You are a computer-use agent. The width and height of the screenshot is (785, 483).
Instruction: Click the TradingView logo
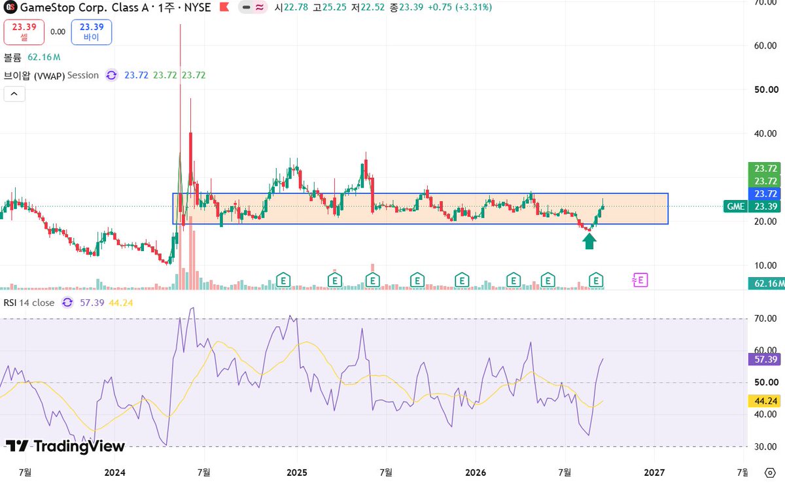pos(65,446)
